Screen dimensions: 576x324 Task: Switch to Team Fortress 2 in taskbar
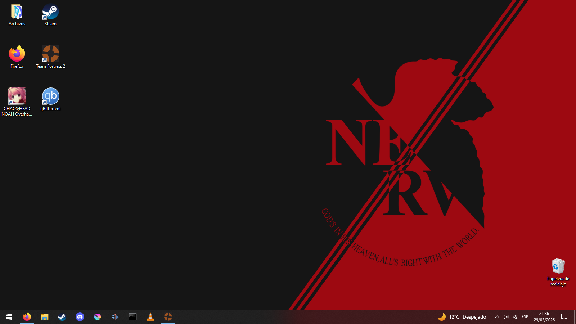pos(168,317)
